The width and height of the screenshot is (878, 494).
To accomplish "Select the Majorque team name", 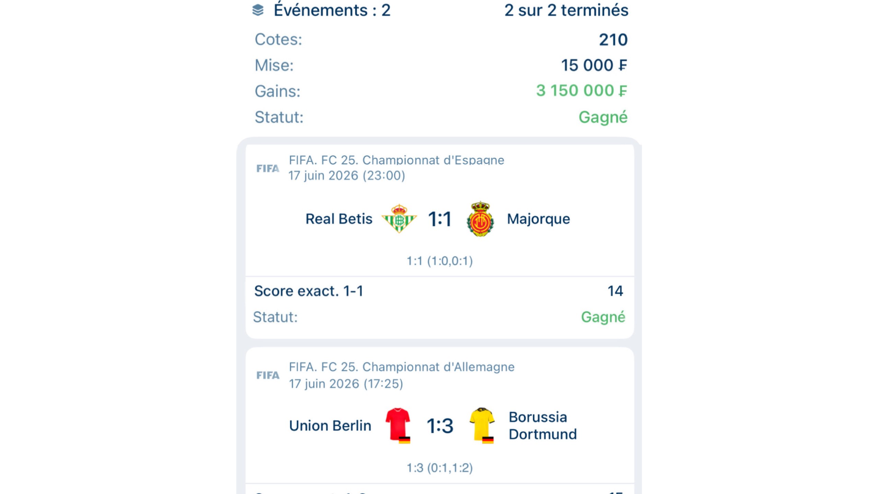I will [x=538, y=219].
